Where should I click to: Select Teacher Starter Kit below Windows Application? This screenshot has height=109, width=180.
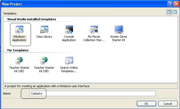[x=19, y=65]
